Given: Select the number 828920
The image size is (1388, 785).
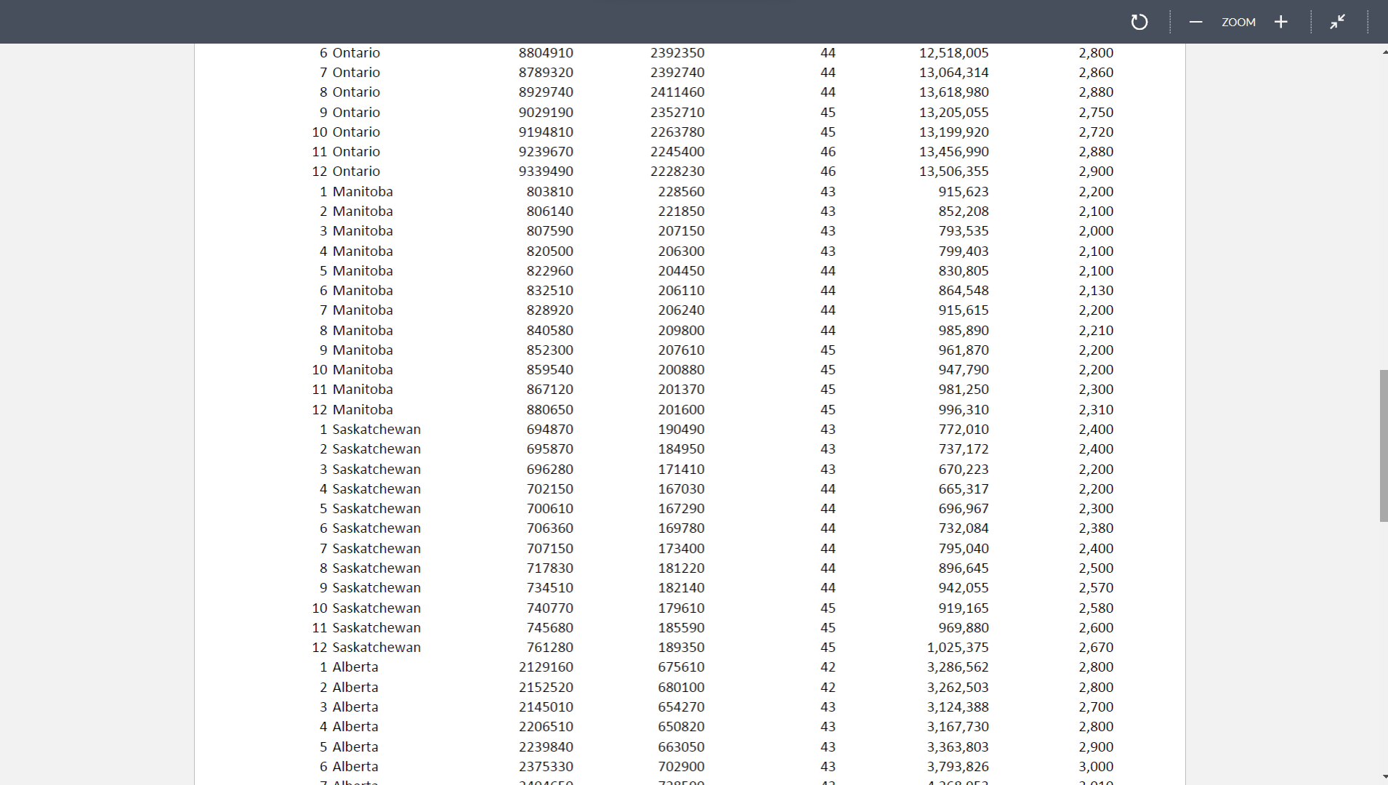Looking at the screenshot, I should pos(550,310).
